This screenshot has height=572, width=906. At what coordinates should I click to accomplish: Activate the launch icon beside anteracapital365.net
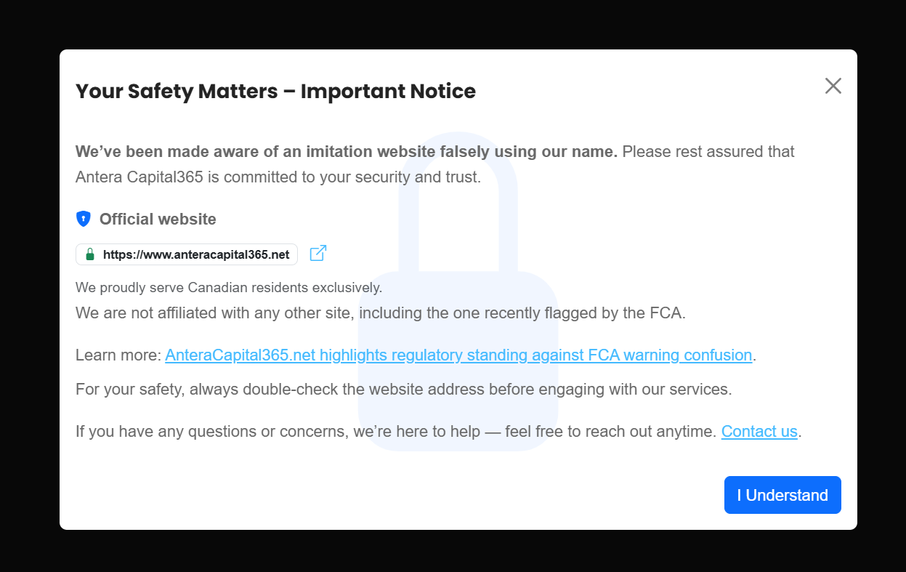[x=317, y=253]
